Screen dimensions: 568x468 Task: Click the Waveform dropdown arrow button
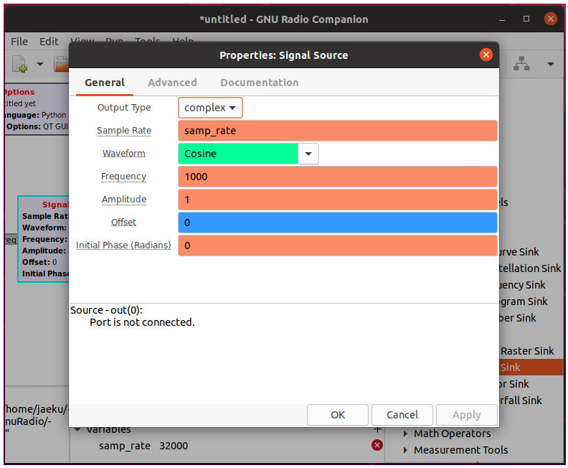pyautogui.click(x=308, y=154)
